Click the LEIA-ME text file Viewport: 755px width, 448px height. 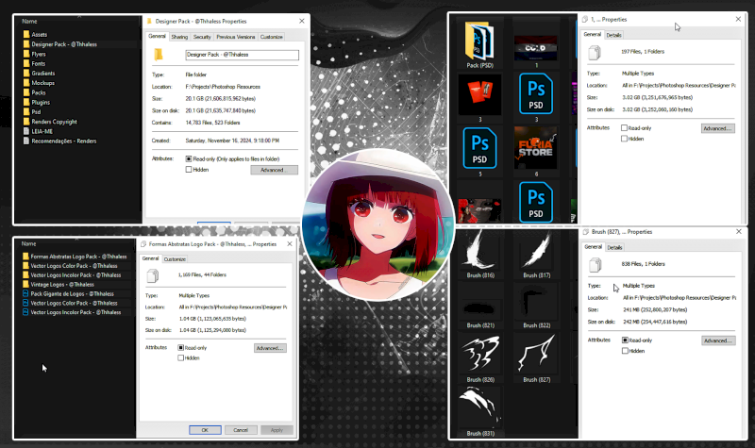(x=41, y=131)
